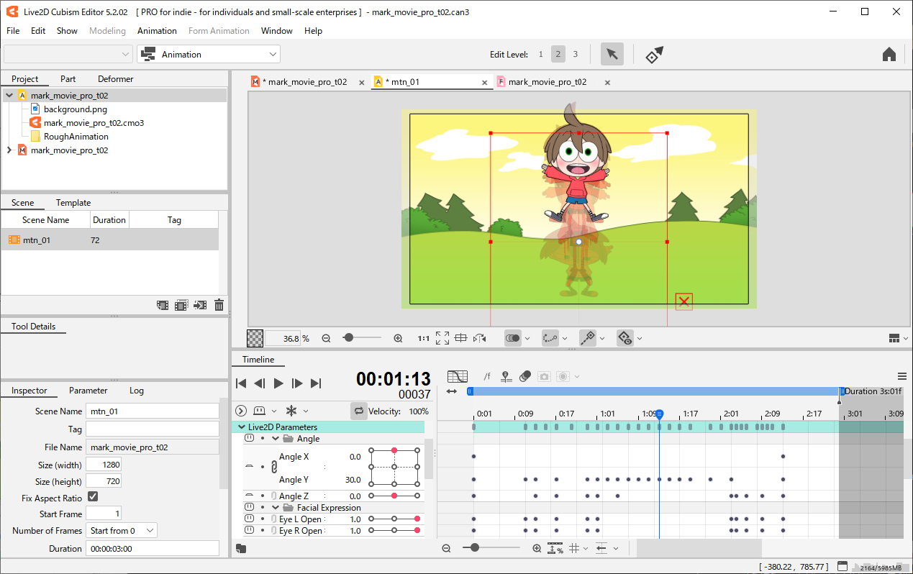
Task: Select the arrow selection tool
Action: (x=612, y=55)
